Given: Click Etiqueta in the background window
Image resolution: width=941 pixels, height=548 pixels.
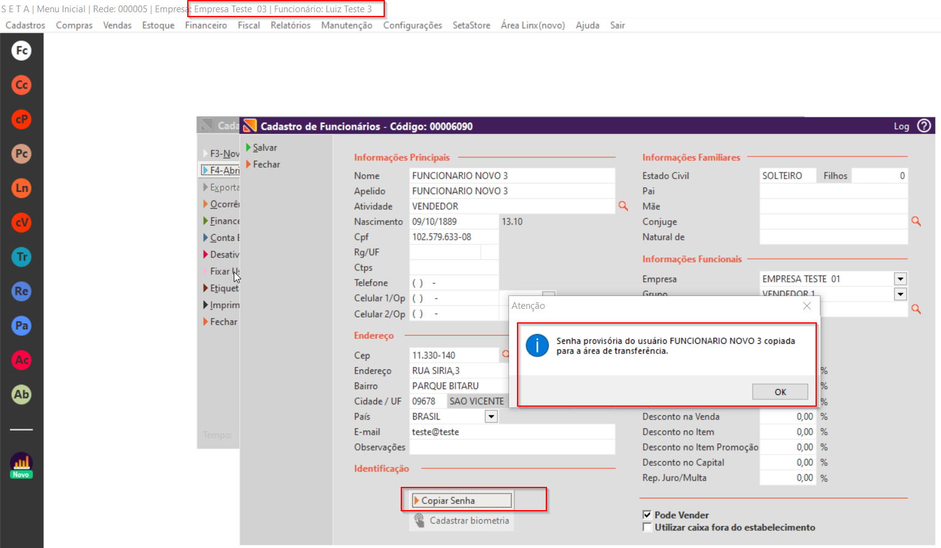Looking at the screenshot, I should (221, 288).
